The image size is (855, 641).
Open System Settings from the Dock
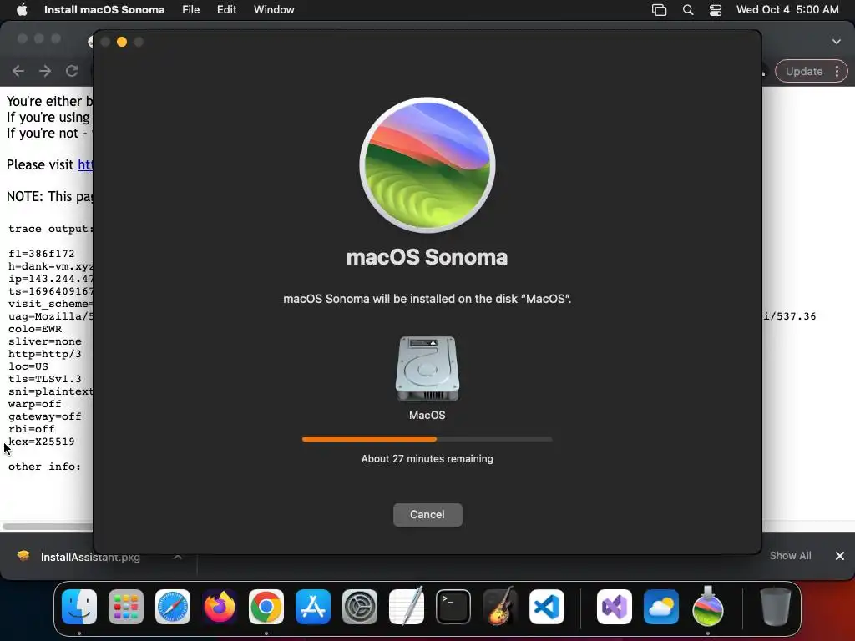click(360, 607)
